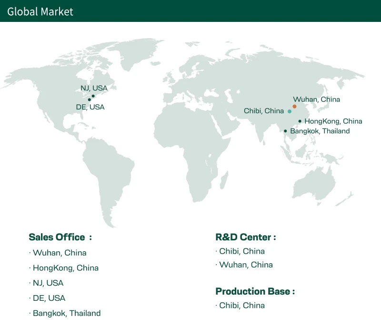Screen dimensions: 381x327
Task: Select 'Chibi, China' under R&D Center
Action: (x=242, y=251)
